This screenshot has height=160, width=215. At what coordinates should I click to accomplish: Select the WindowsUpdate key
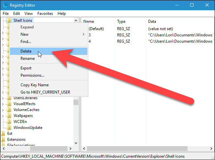[28, 128]
